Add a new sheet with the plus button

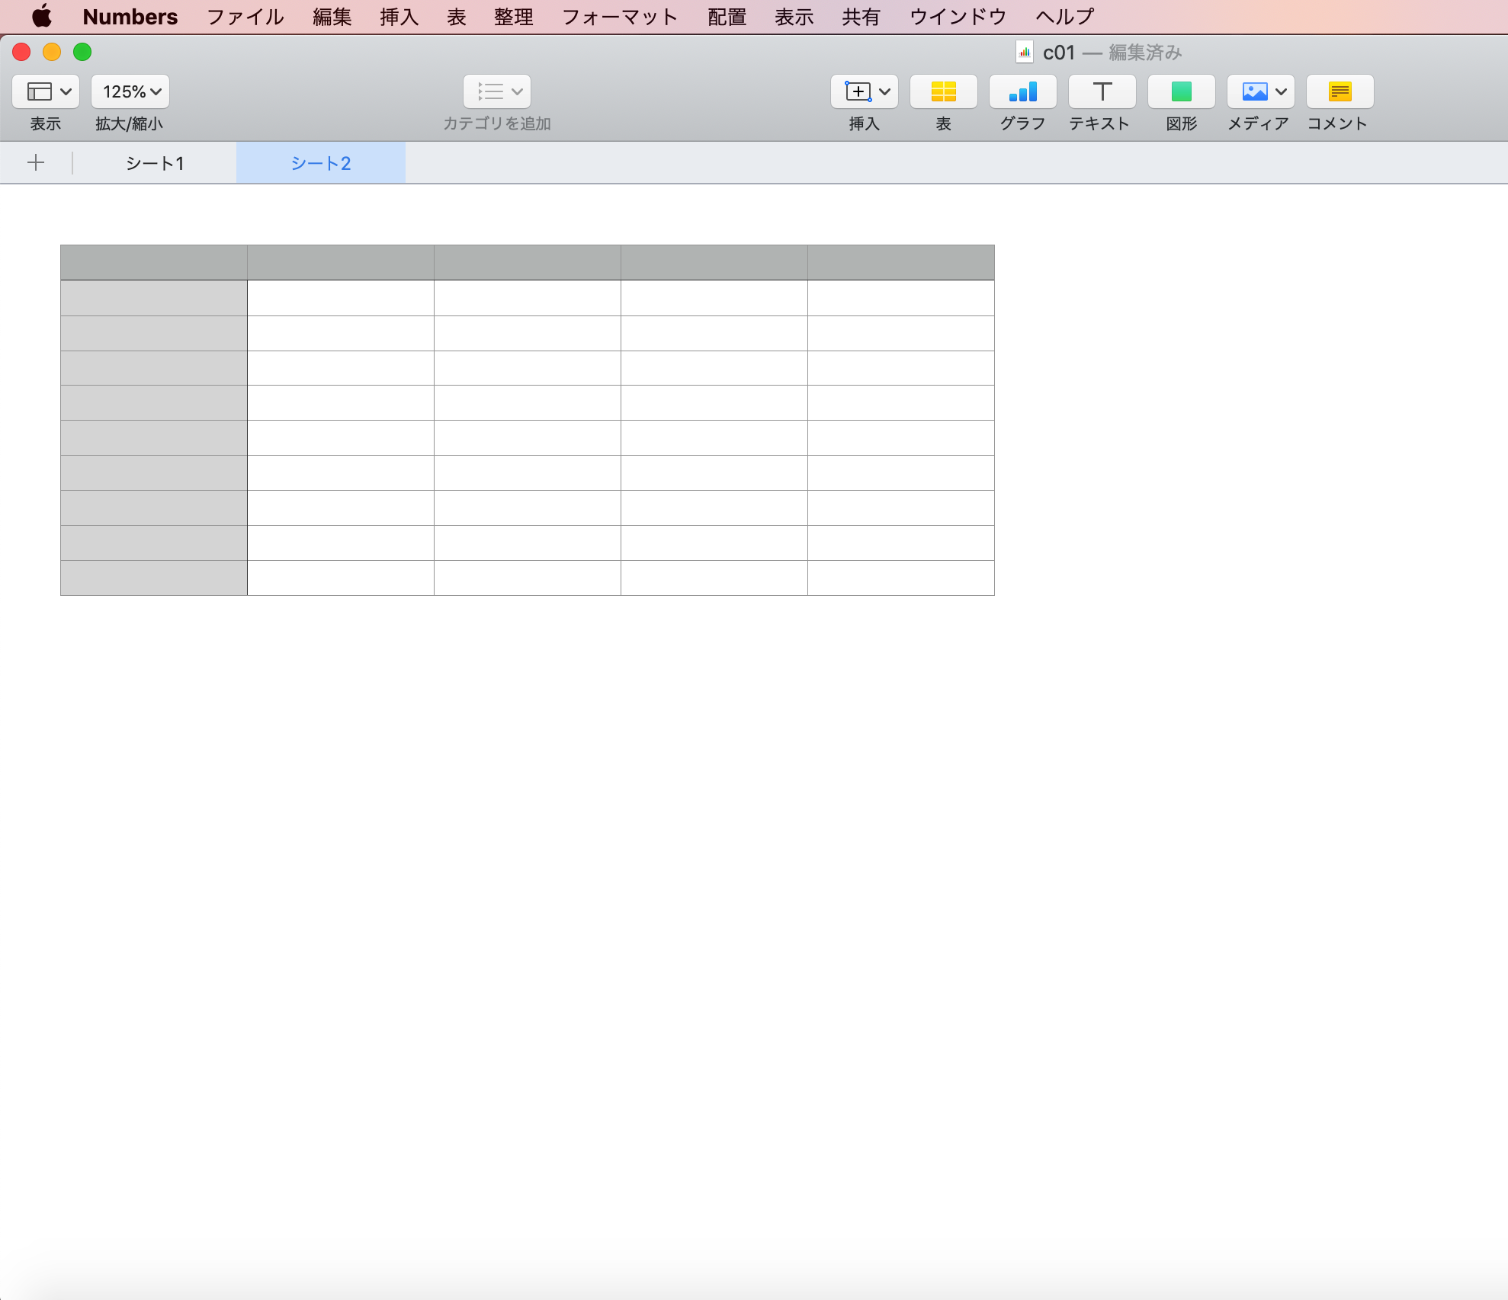coord(36,162)
